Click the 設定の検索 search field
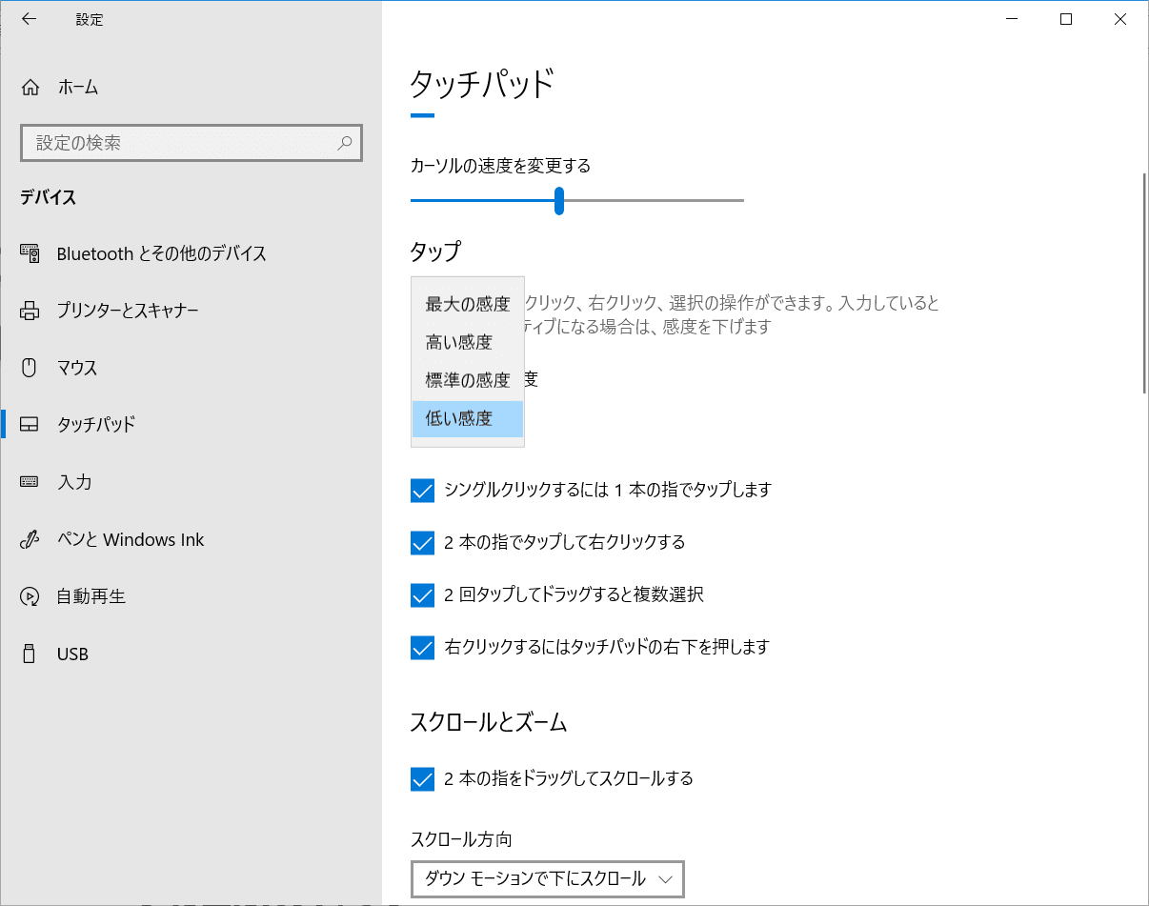This screenshot has width=1149, height=906. (181, 143)
